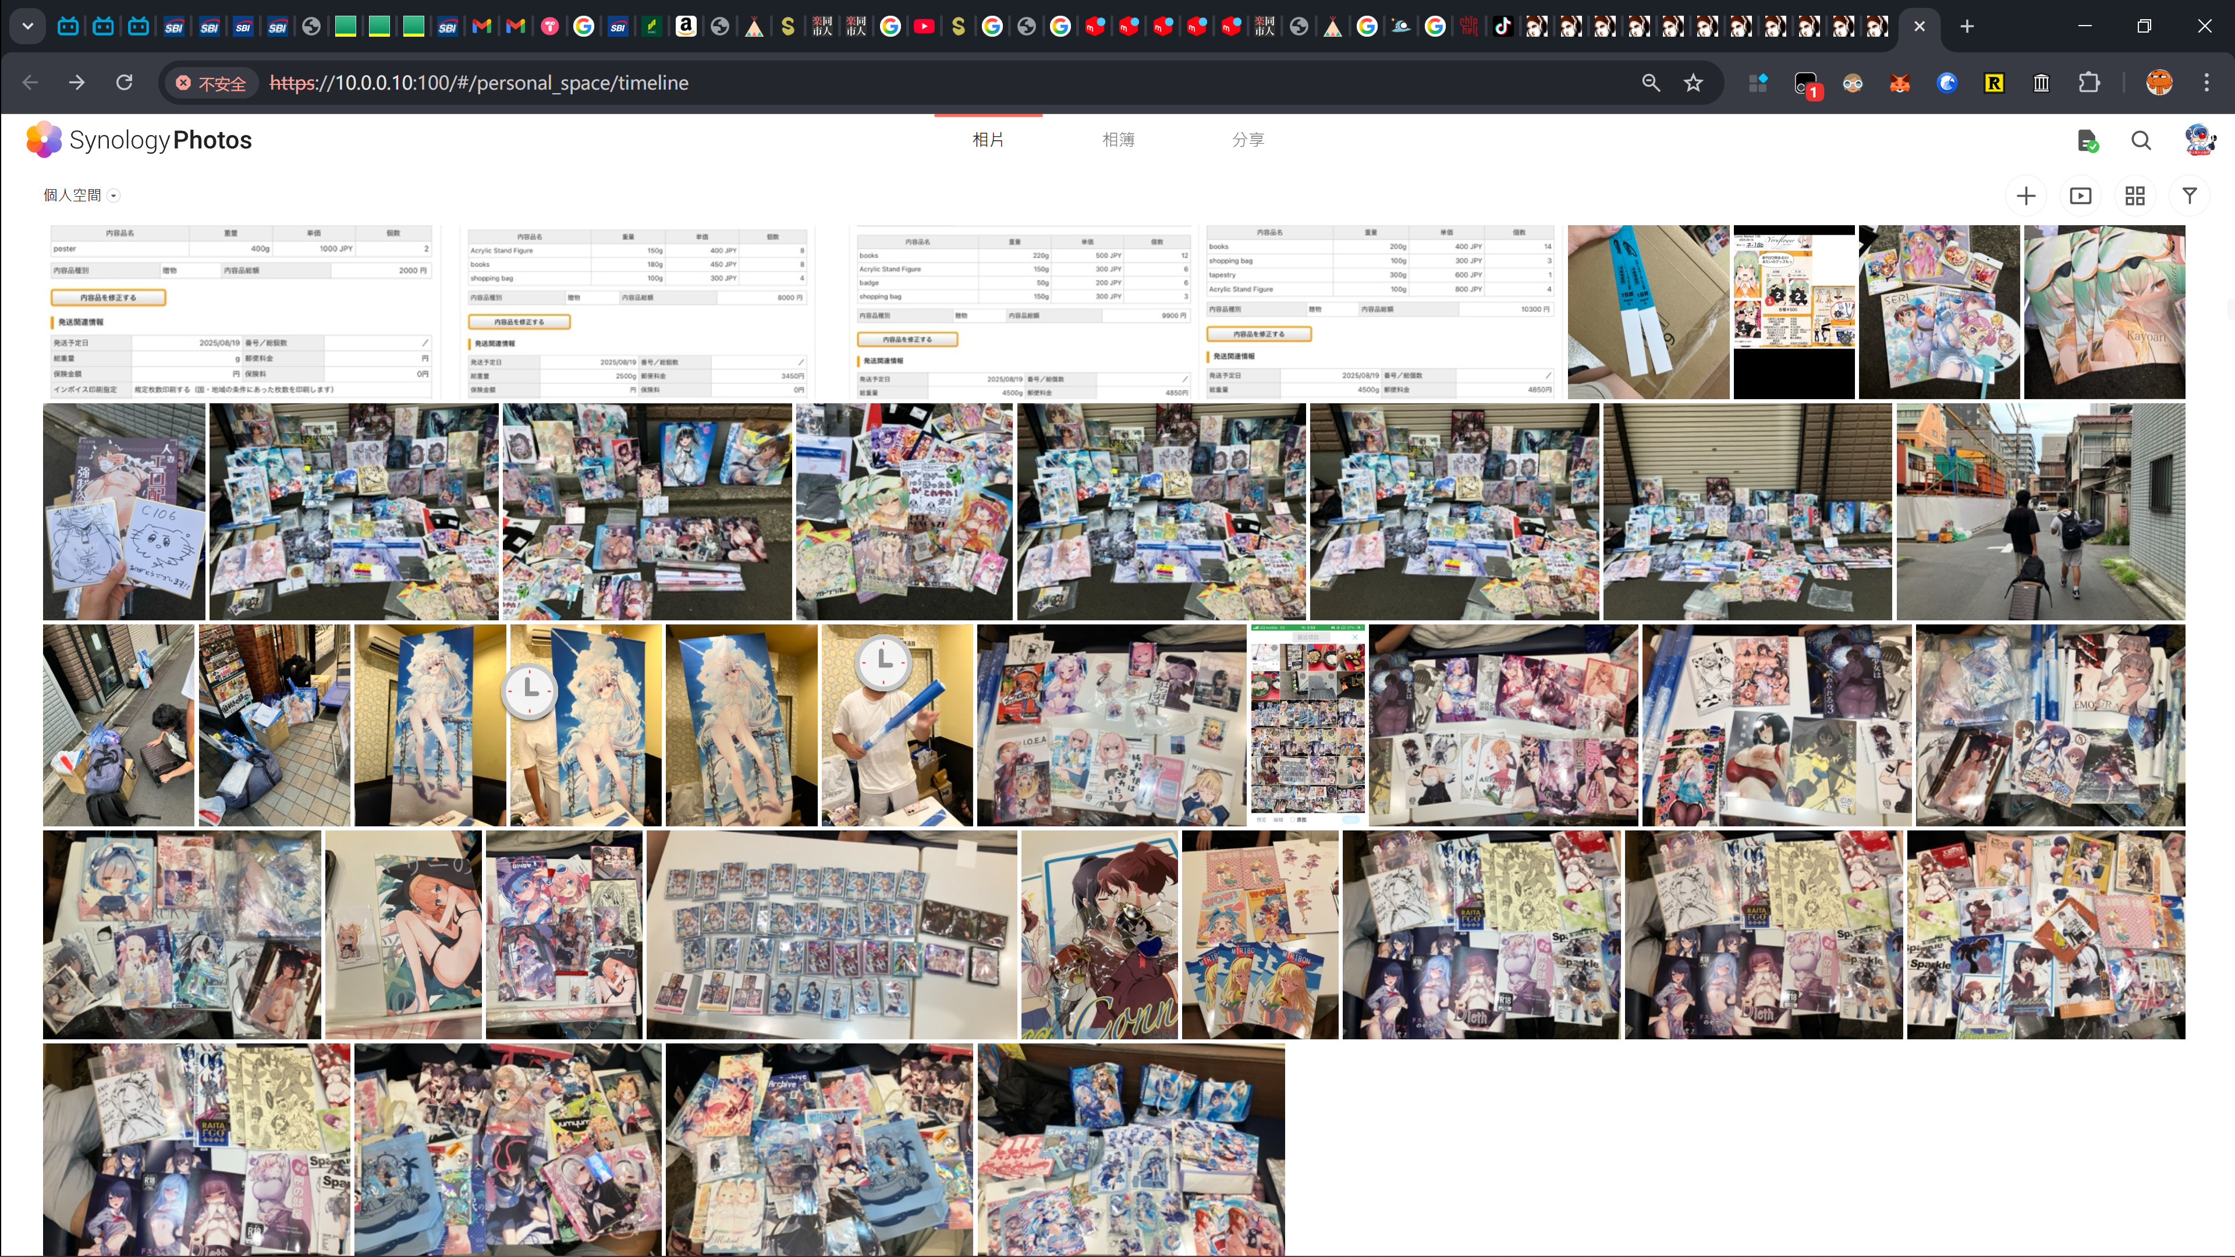The image size is (2235, 1257).
Task: Open the tab search dropdown arrow
Action: pos(27,26)
